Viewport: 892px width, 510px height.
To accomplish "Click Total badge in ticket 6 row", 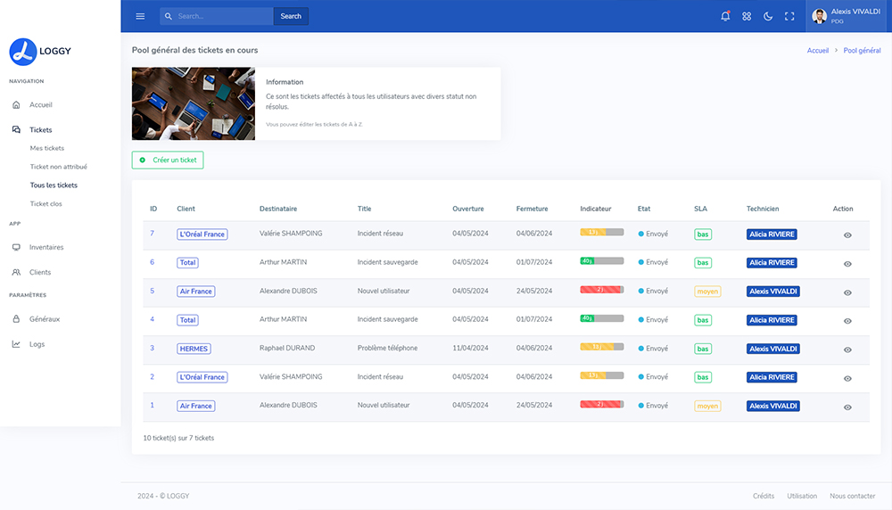I will click(x=187, y=263).
